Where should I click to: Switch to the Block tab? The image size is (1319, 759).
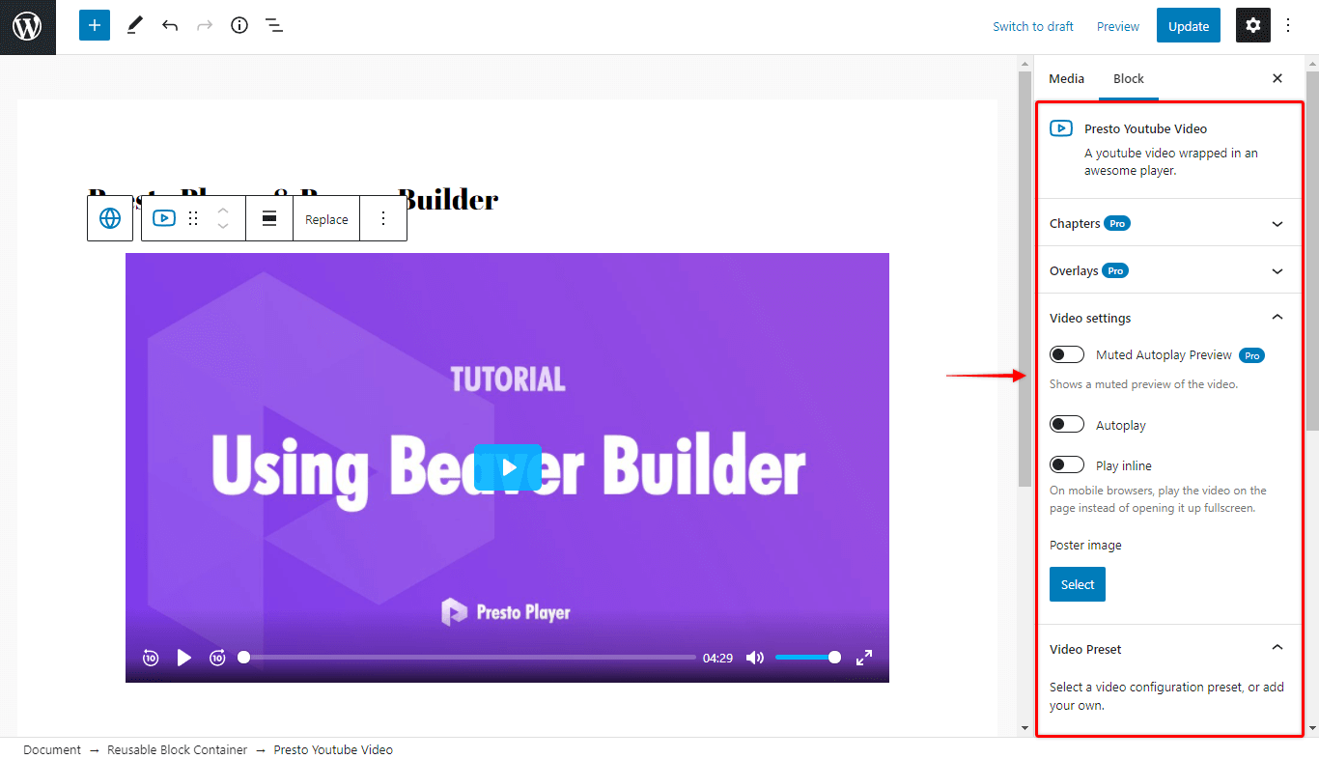(x=1129, y=78)
